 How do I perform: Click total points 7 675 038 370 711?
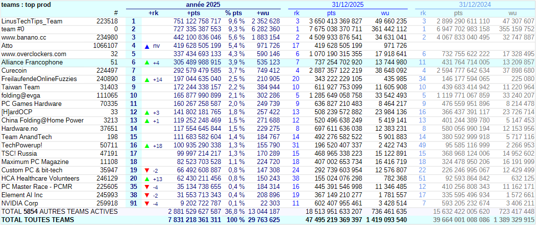point(335,29)
